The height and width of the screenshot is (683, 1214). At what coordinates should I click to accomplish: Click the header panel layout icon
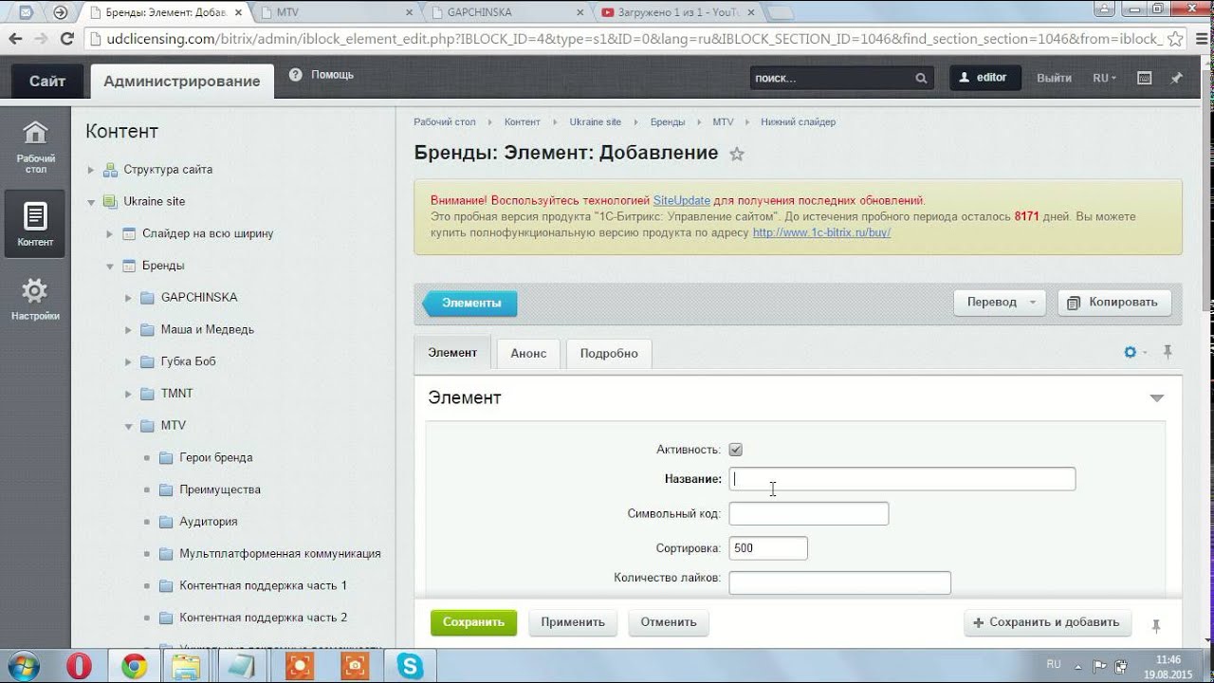click(1145, 78)
